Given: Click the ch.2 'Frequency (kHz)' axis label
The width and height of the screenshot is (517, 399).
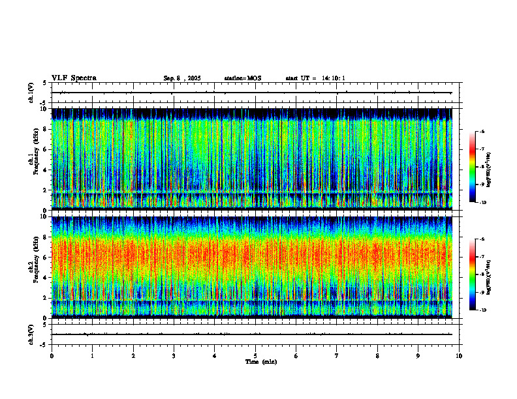Looking at the screenshot, I should point(36,259).
